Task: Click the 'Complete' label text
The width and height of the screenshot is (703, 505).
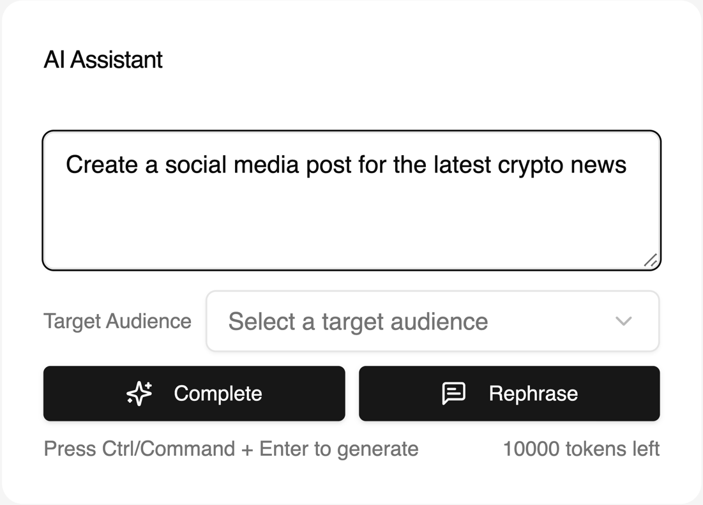Action: [218, 394]
